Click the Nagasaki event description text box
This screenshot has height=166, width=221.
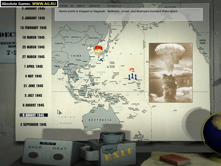[129, 14]
